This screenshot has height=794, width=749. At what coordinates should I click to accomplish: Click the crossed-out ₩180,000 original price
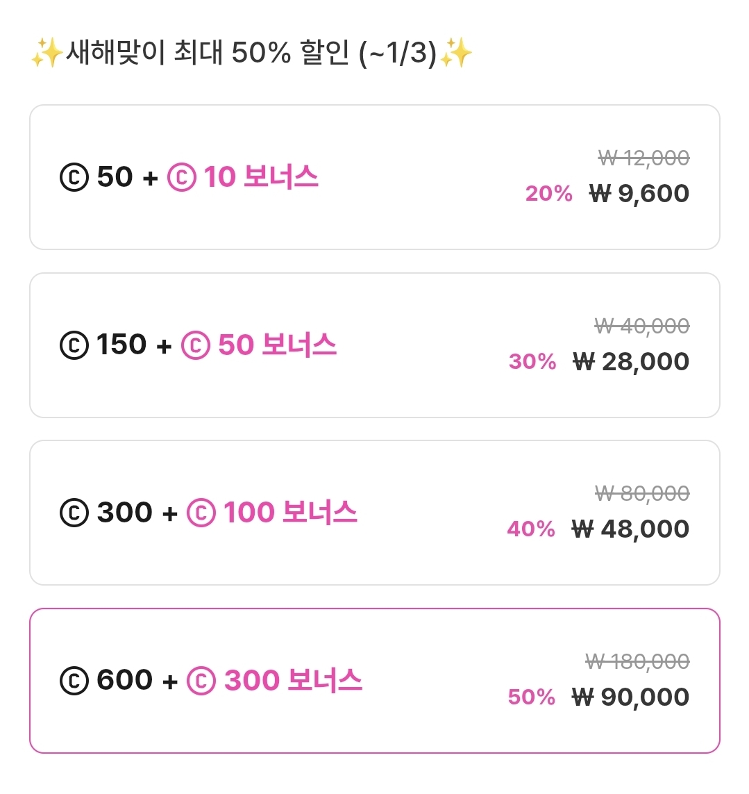(637, 661)
